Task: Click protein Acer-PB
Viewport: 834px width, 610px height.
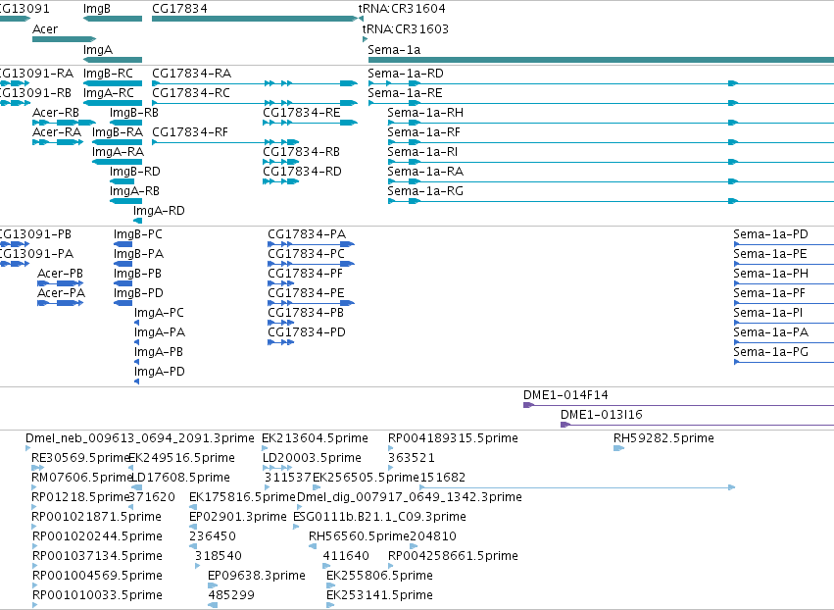Action: [x=60, y=283]
